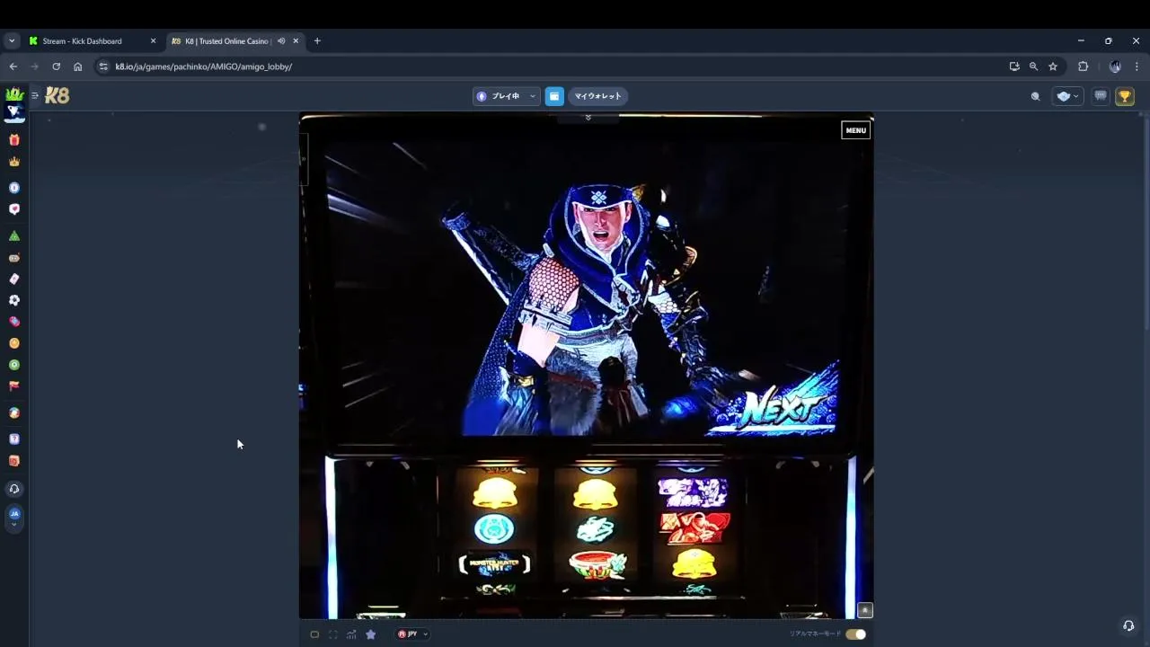Viewport: 1150px width, 647px height.
Task: Open the tab search dropdown arrow
Action: point(12,40)
